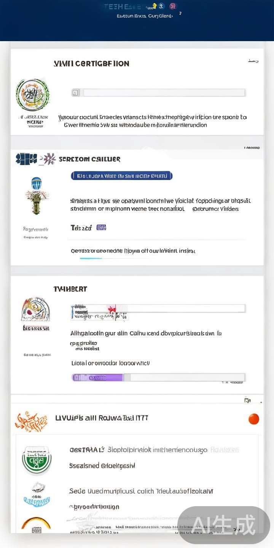Screen dimensions: 274x548
Task: Click the dark blue grid icon beside SERCTOM CALLUER
Action: (26, 159)
